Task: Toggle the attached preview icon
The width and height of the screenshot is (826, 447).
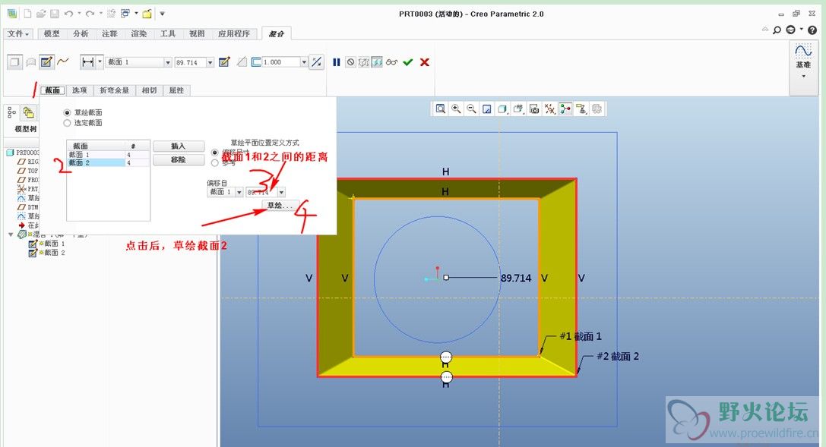Action: [377, 62]
